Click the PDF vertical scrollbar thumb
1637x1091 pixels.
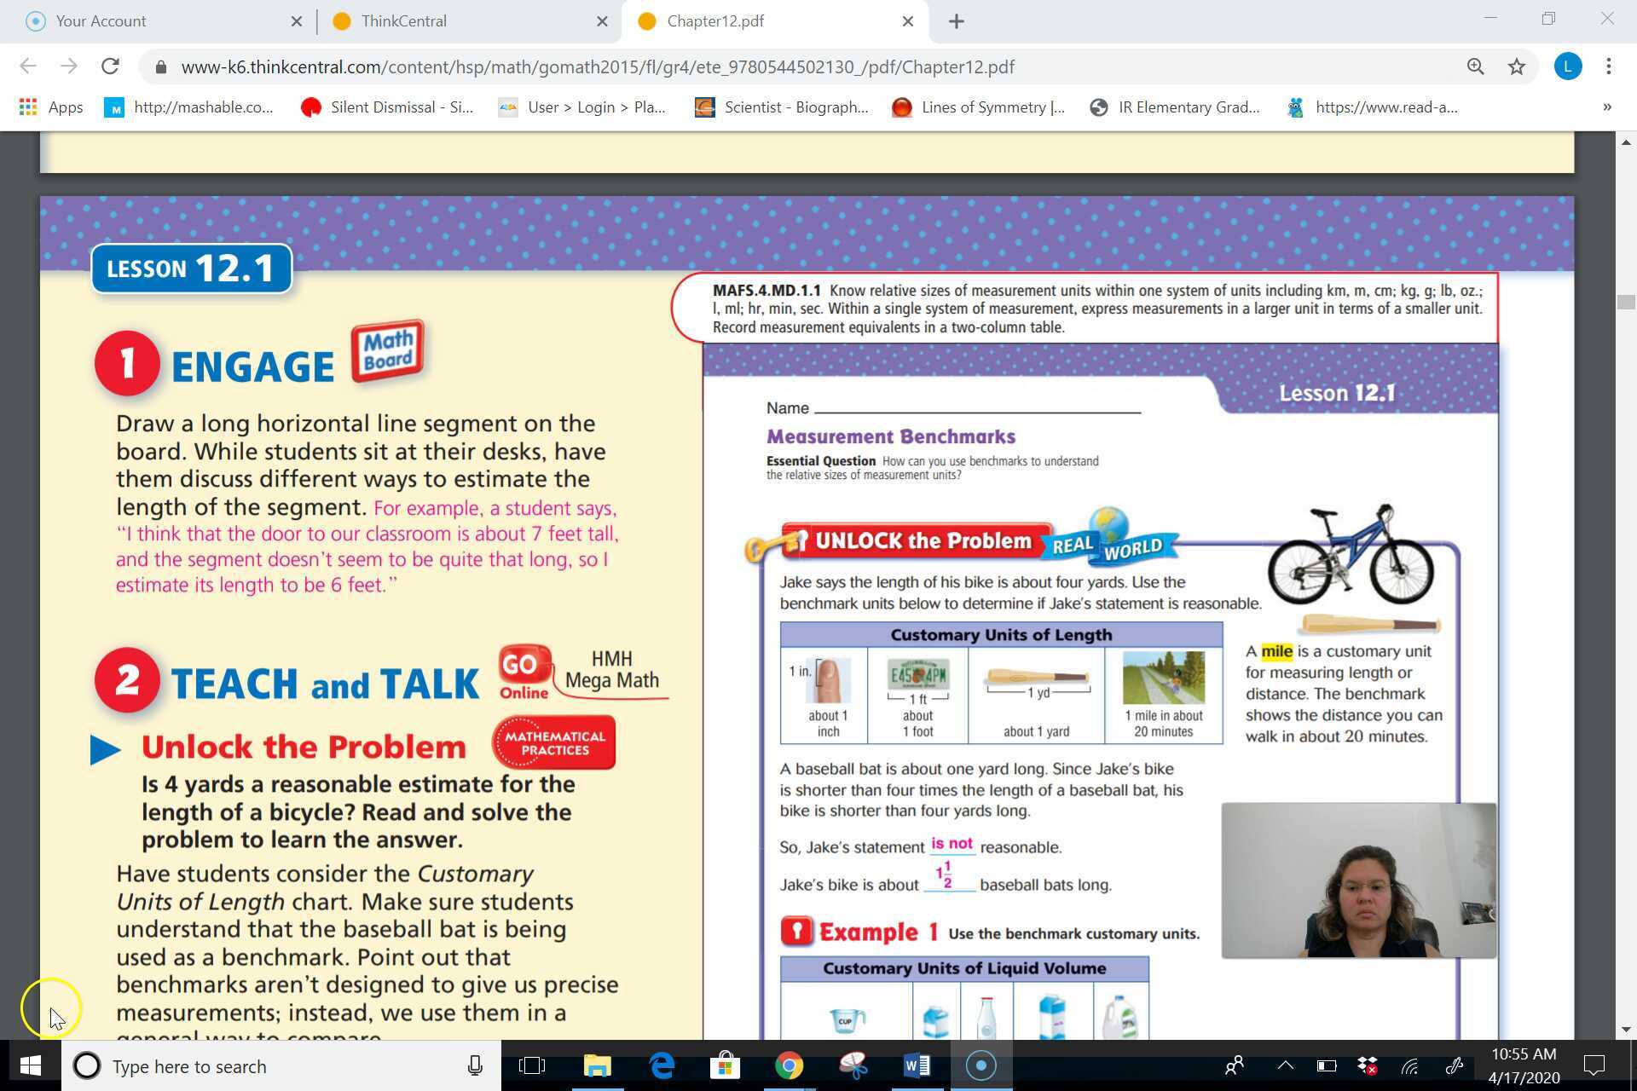click(x=1626, y=303)
